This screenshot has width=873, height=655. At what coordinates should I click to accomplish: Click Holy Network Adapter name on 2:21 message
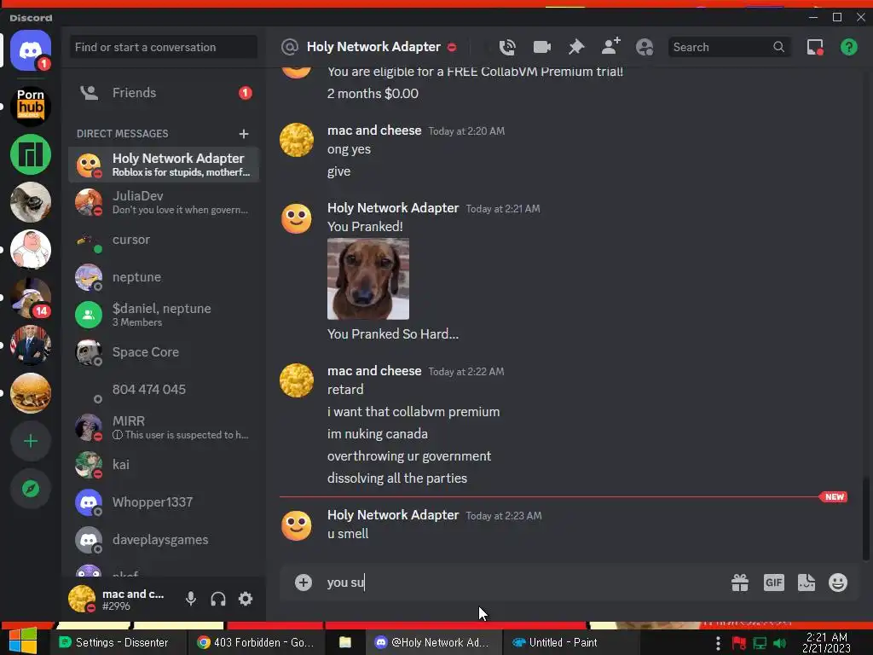pos(393,208)
